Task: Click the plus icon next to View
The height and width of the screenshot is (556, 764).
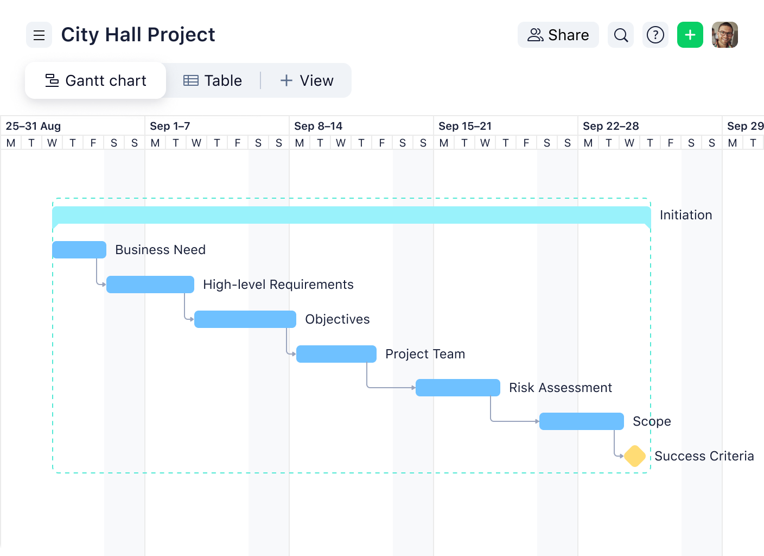Action: pyautogui.click(x=286, y=80)
